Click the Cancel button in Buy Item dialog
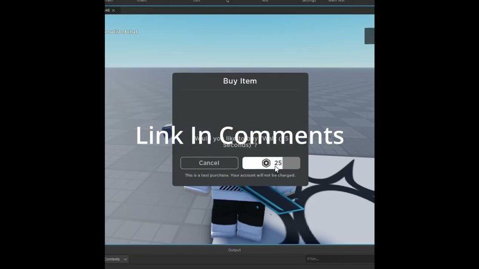The image size is (479, 269). point(209,163)
